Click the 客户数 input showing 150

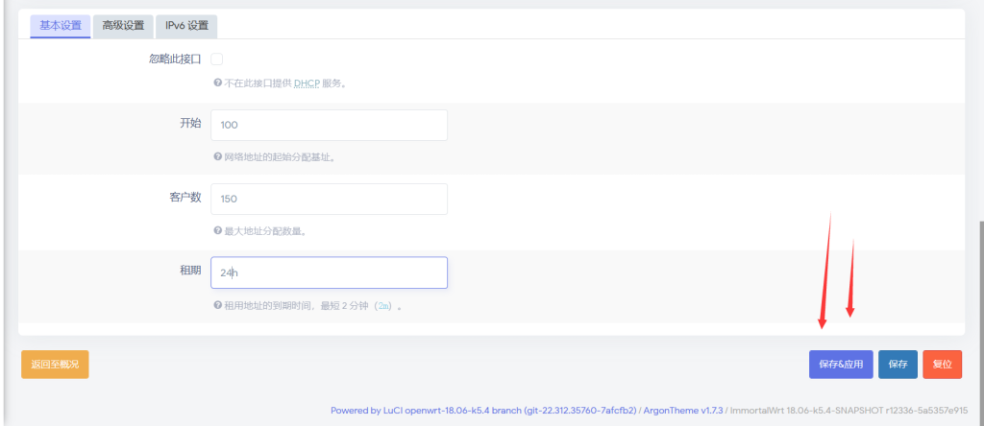pos(329,199)
